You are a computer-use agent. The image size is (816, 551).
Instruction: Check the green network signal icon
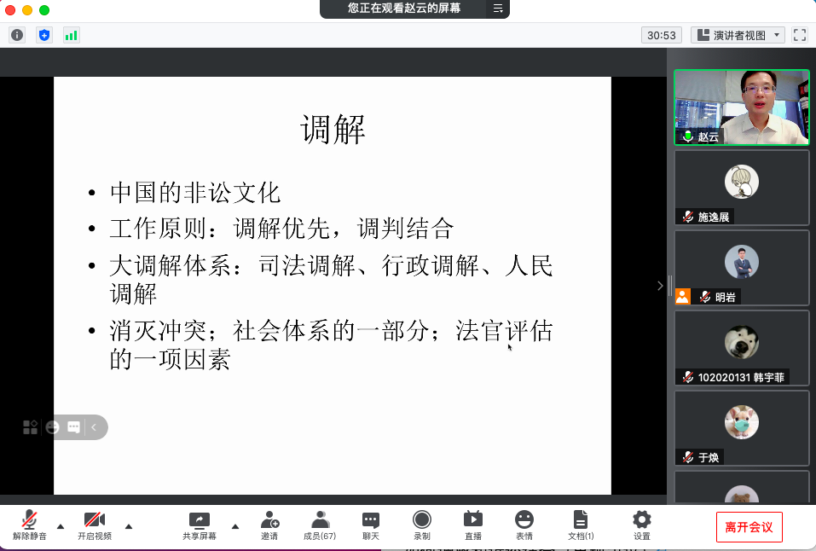pos(71,35)
